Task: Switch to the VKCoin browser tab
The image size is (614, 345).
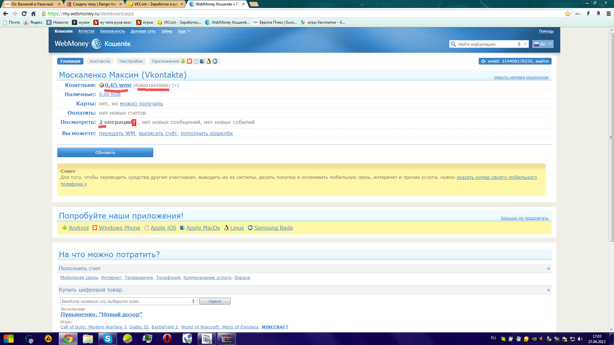Action: (x=156, y=4)
